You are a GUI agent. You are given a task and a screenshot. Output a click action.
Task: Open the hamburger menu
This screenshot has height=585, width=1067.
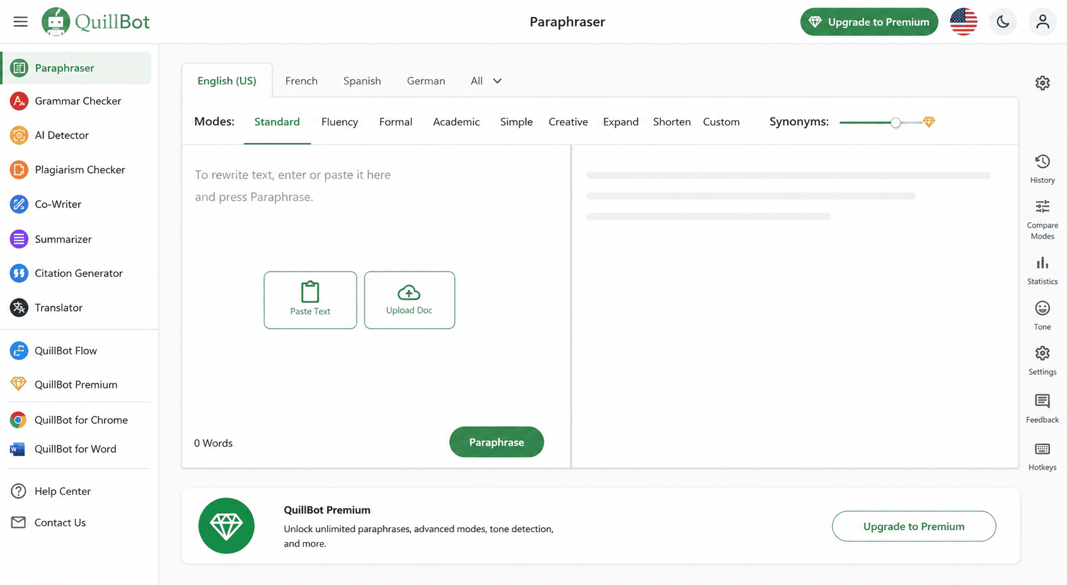[21, 21]
